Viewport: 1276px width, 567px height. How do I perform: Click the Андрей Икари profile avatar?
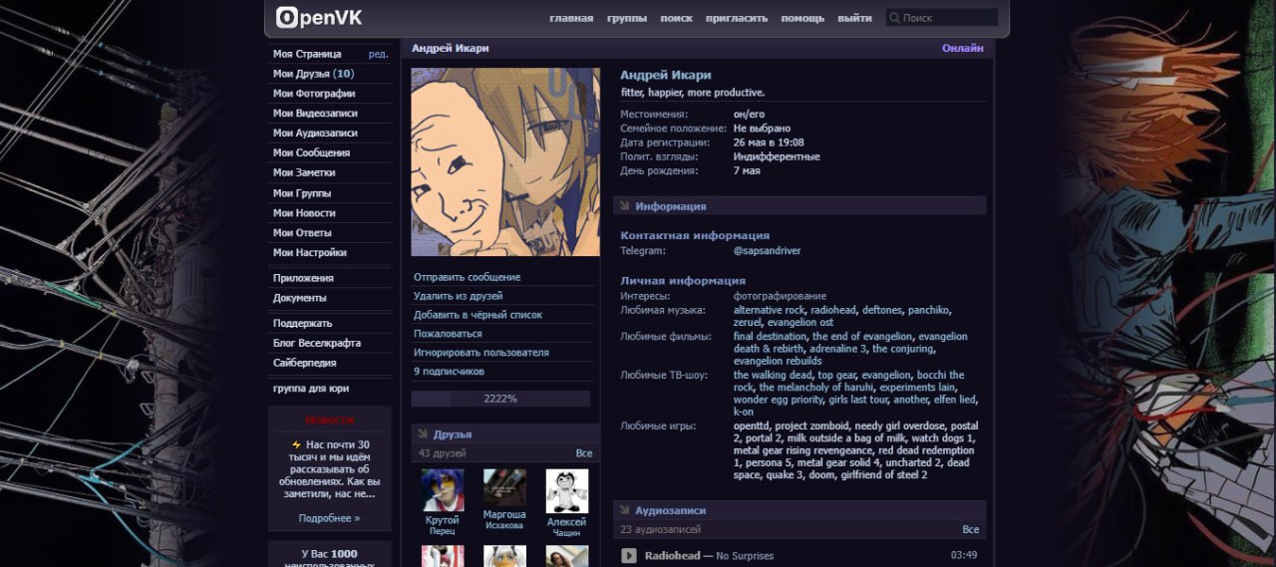505,162
